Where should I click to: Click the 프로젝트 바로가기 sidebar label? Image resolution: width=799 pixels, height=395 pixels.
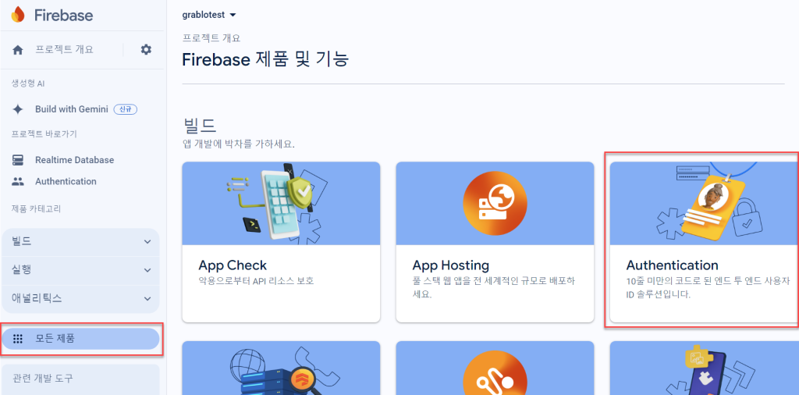[44, 134]
